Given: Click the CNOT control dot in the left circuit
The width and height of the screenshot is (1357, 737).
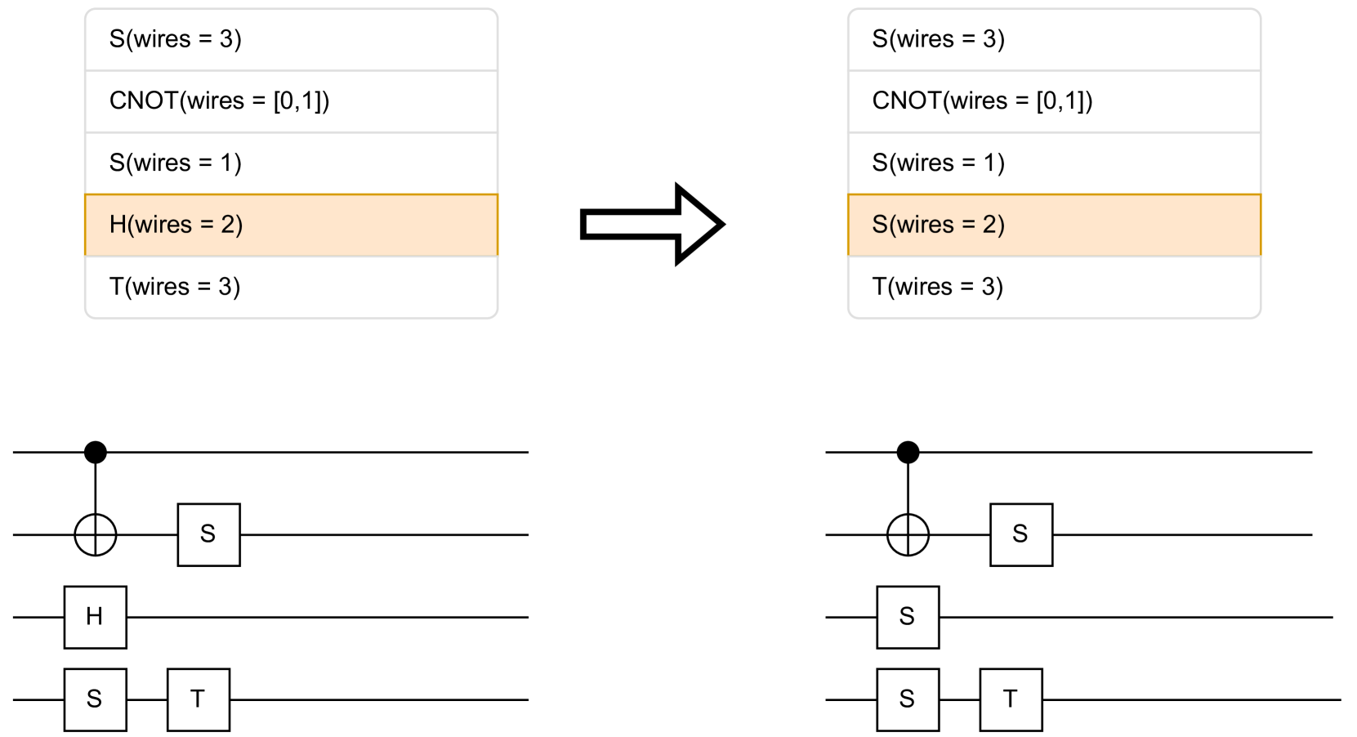Looking at the screenshot, I should tap(96, 452).
